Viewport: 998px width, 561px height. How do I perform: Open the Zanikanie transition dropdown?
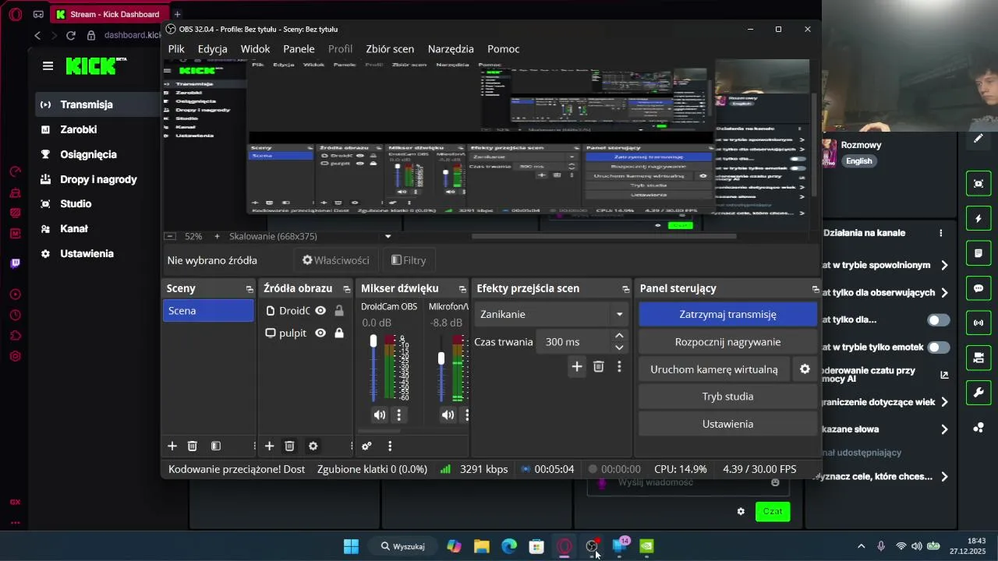551,315
